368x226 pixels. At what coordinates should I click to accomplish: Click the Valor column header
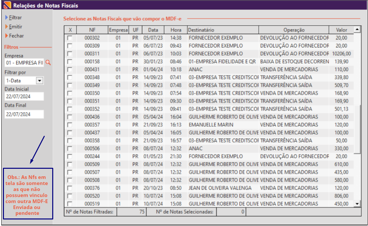pyautogui.click(x=342, y=30)
